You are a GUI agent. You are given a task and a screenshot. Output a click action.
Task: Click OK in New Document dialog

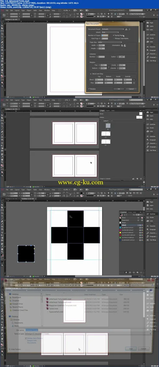point(119,89)
